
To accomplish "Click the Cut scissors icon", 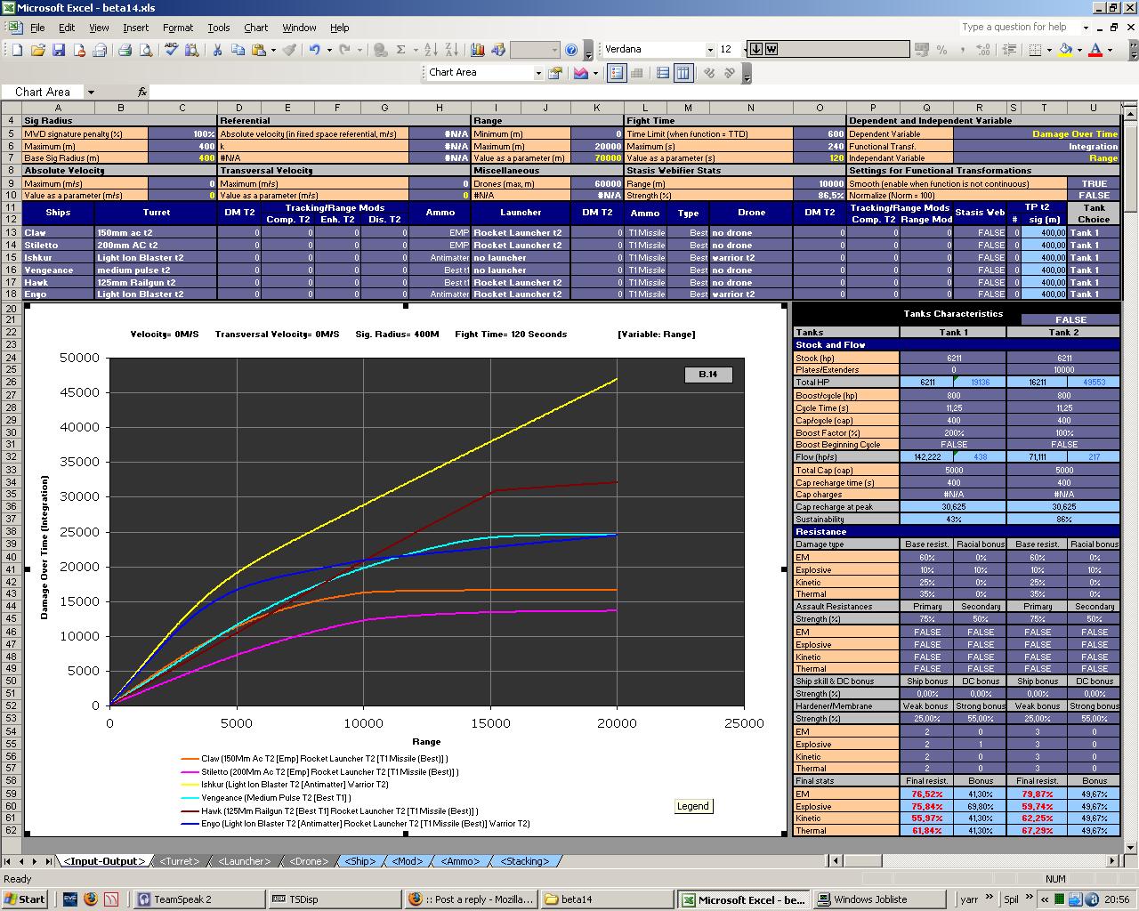I will 219,50.
